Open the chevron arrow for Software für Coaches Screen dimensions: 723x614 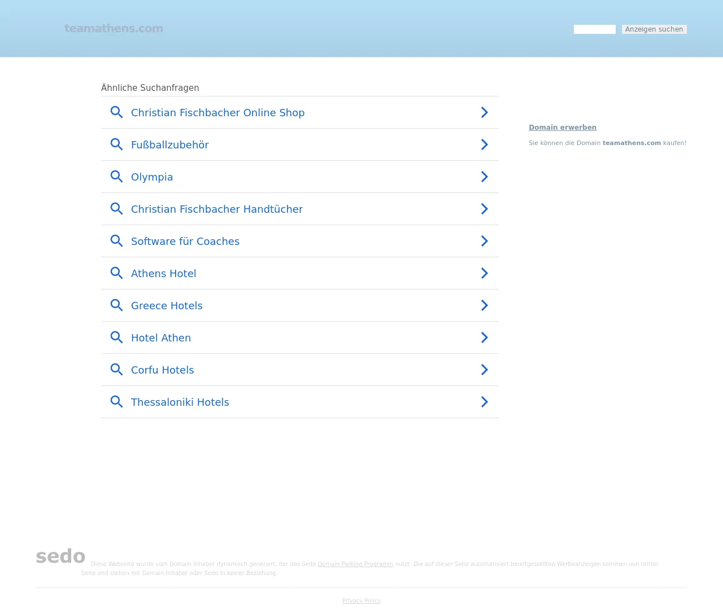[485, 241]
